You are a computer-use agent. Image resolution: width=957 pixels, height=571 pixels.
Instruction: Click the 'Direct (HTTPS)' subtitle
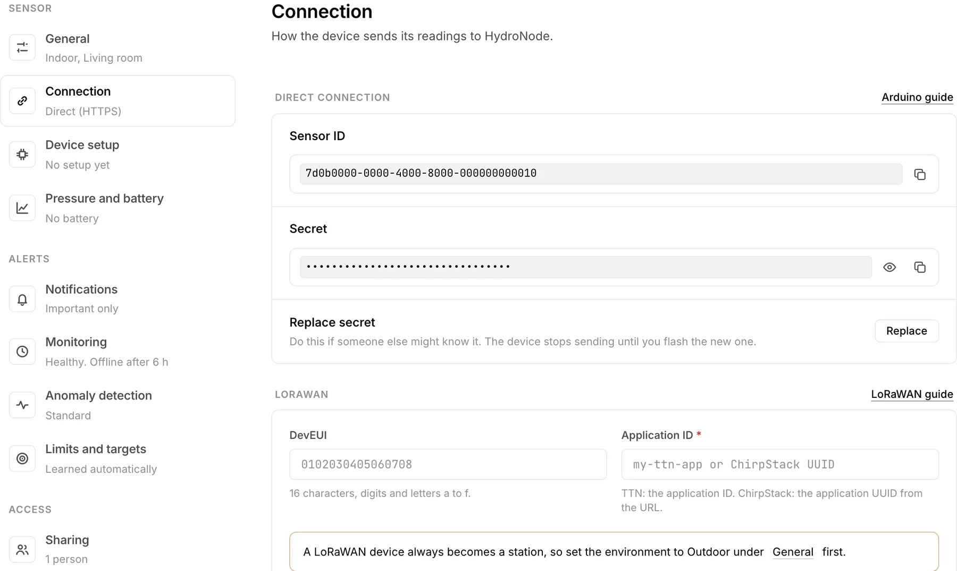[83, 112]
